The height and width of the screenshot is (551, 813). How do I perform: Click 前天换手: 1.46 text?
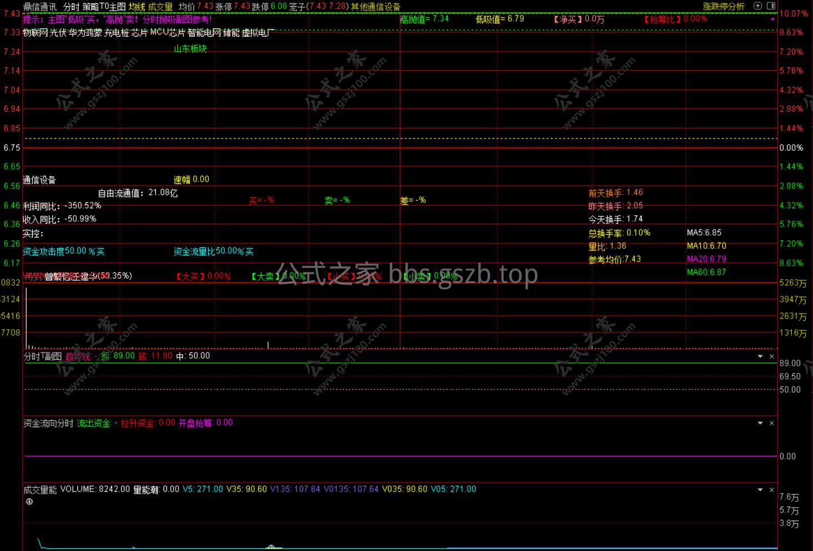pyautogui.click(x=616, y=193)
